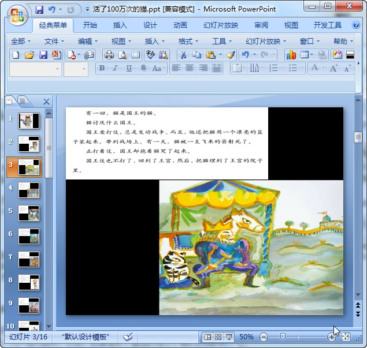The image size is (367, 348).
Task: Open the research tool icon
Action: (x=164, y=55)
